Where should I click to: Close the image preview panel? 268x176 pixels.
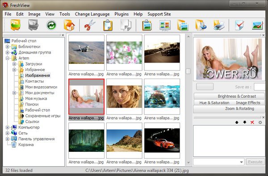(x=264, y=35)
